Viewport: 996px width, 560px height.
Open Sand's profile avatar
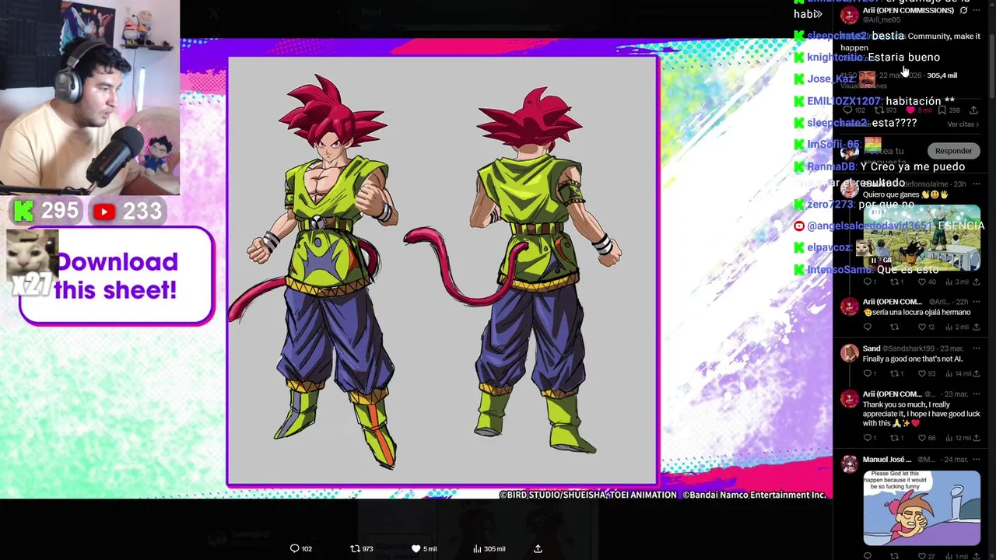(849, 354)
